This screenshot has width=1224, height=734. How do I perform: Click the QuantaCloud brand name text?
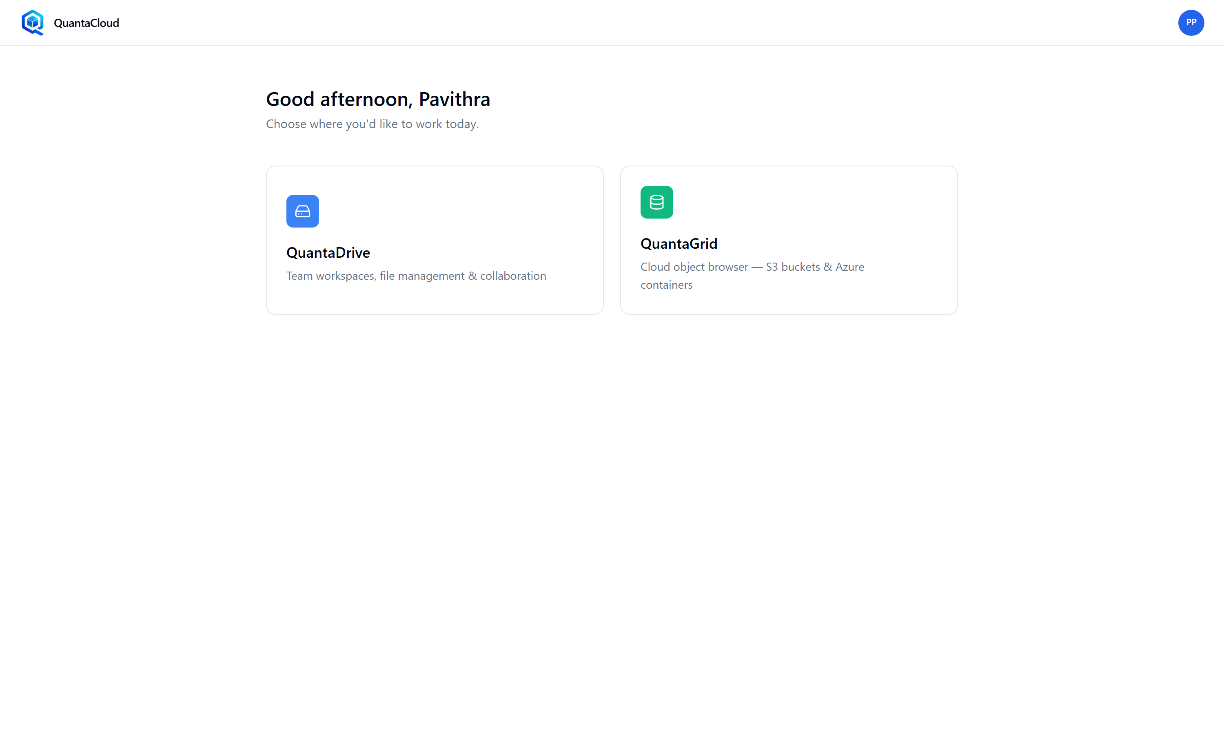(x=86, y=23)
